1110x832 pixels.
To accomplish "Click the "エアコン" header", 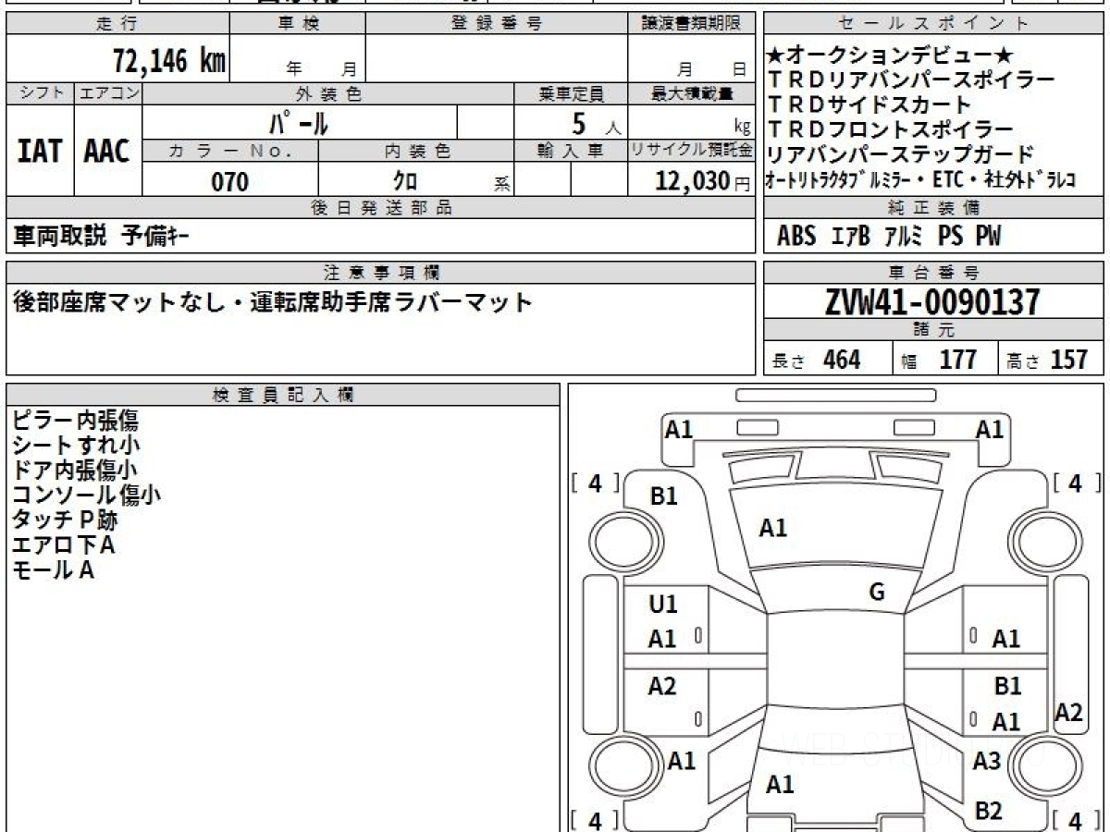I will click(108, 93).
